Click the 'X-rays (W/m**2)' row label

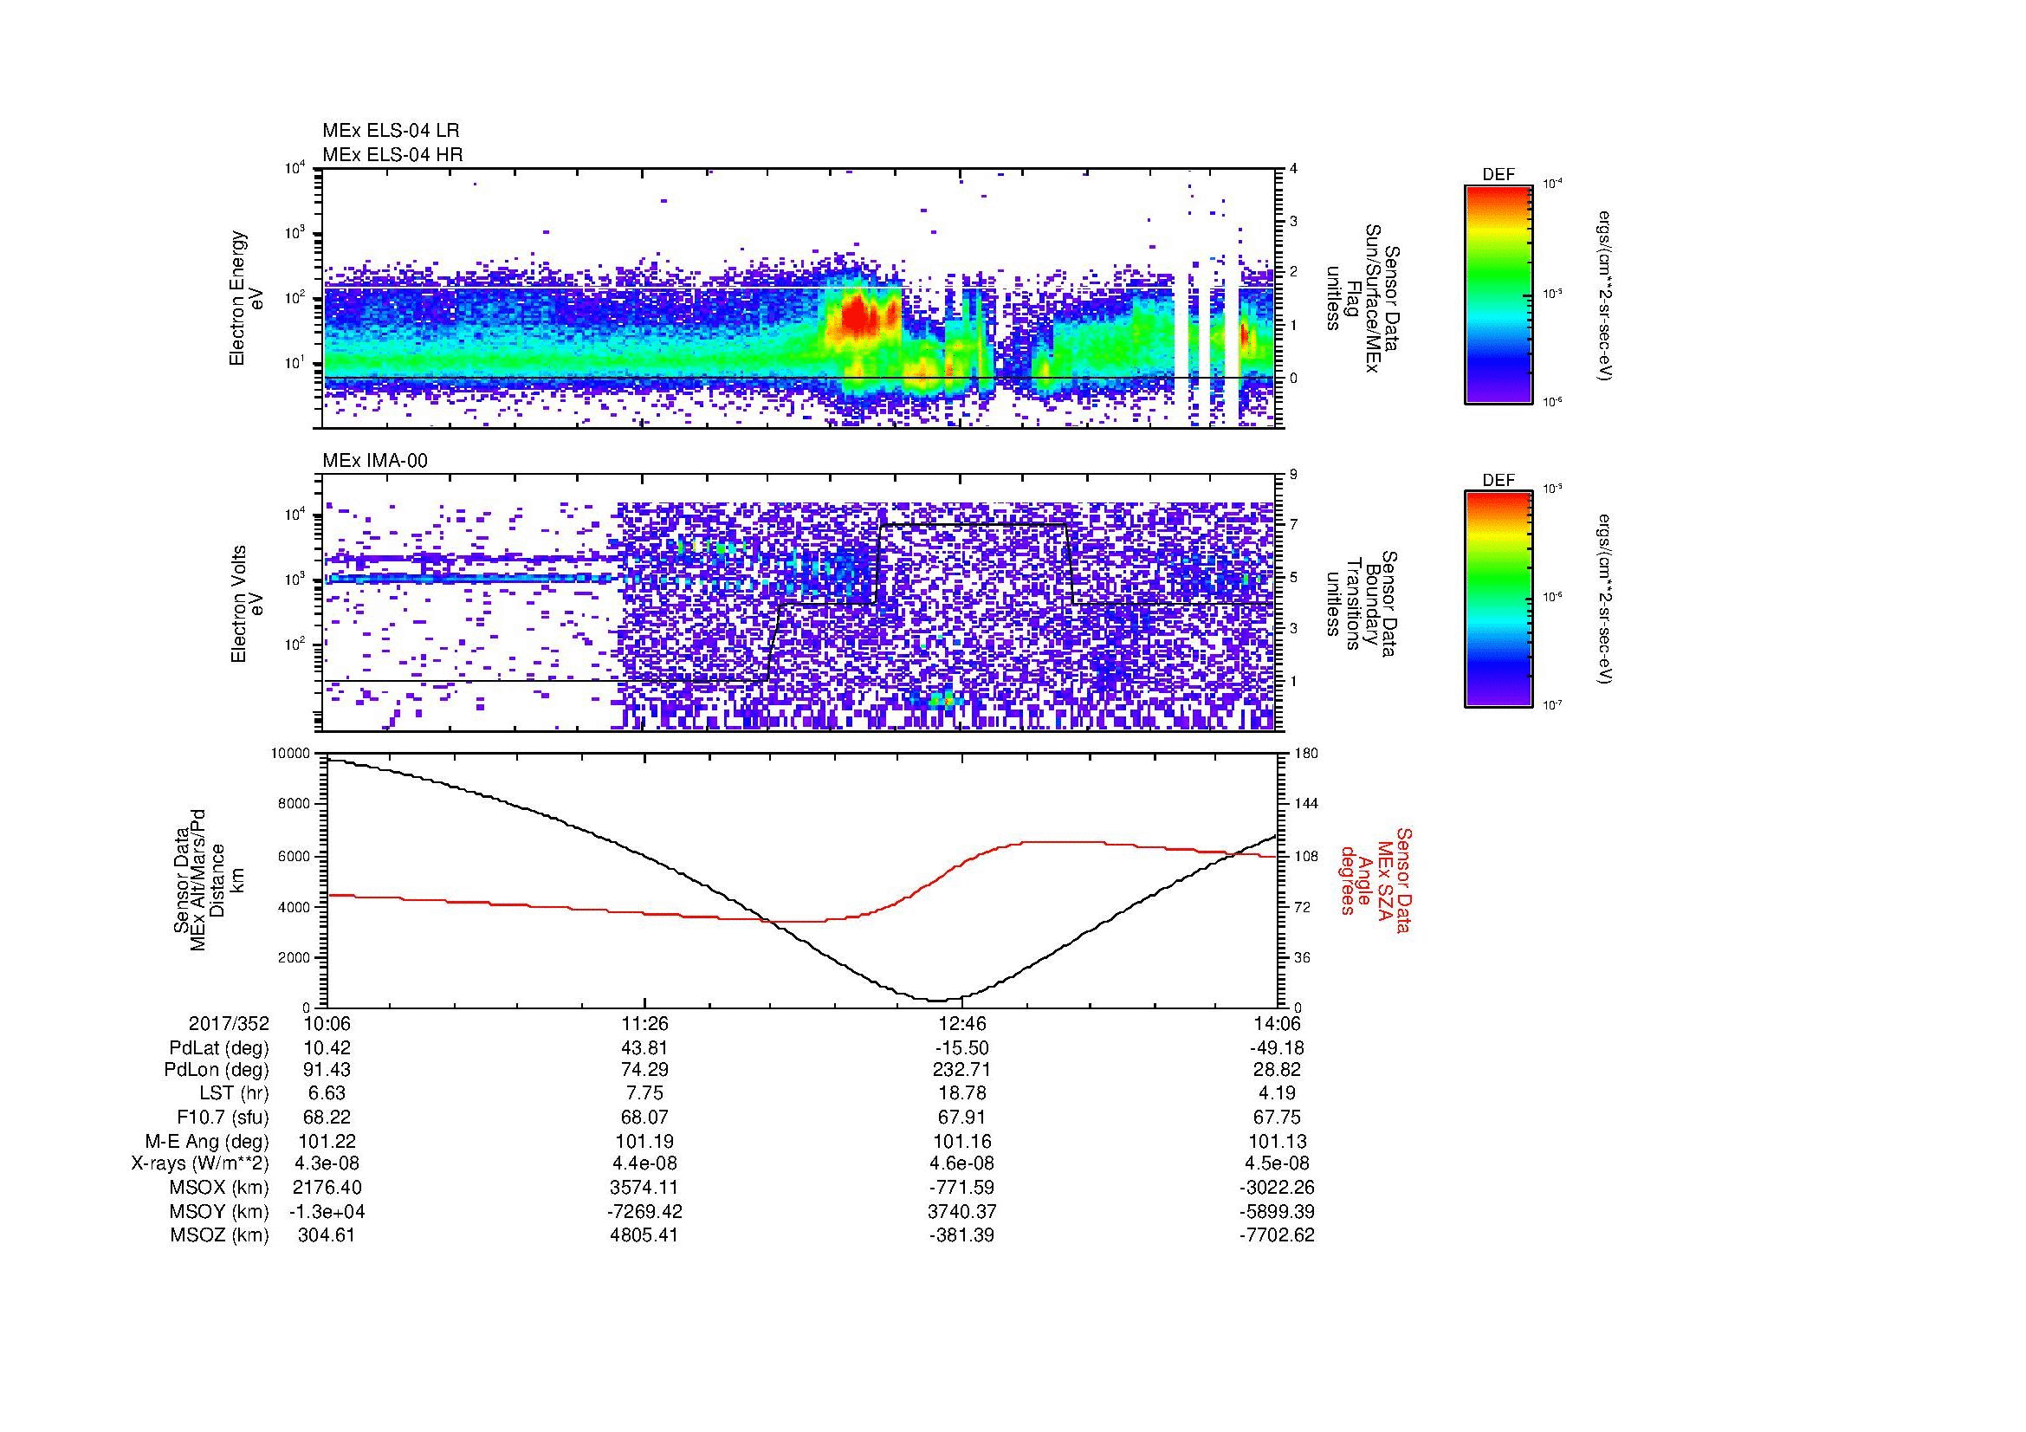coord(200,1163)
